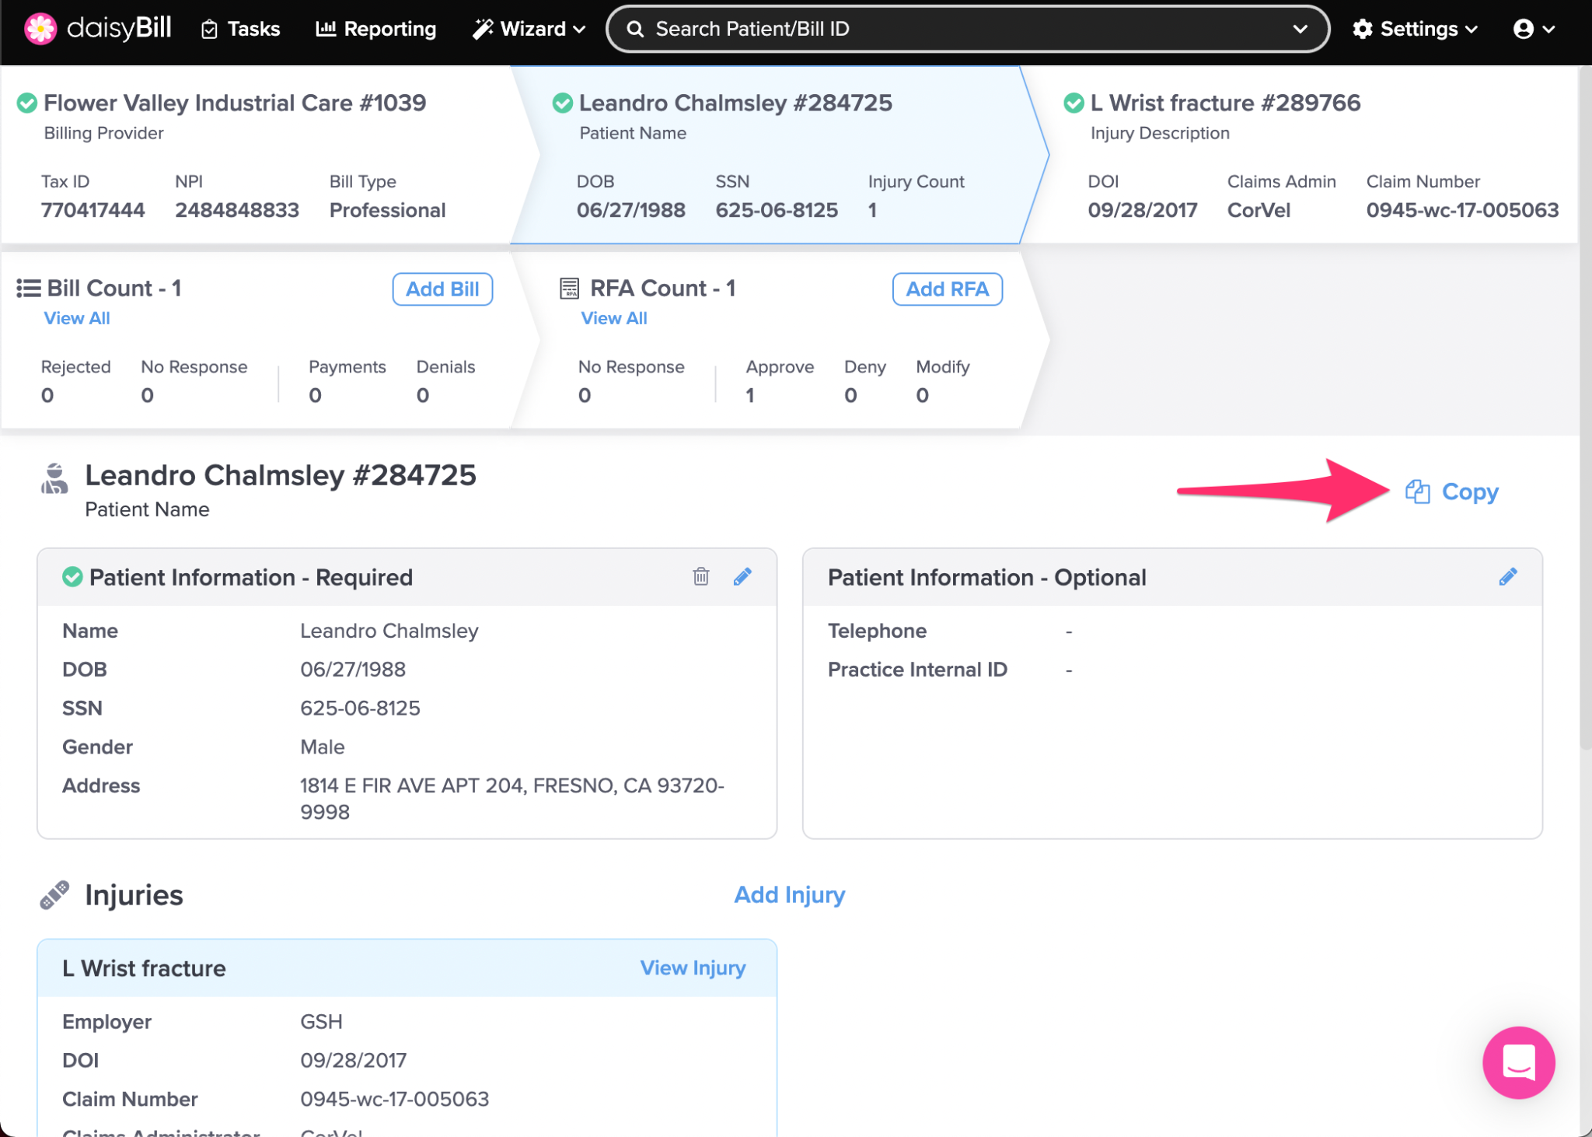1592x1137 pixels.
Task: Delete Patient Information Required via trash icon
Action: click(700, 576)
